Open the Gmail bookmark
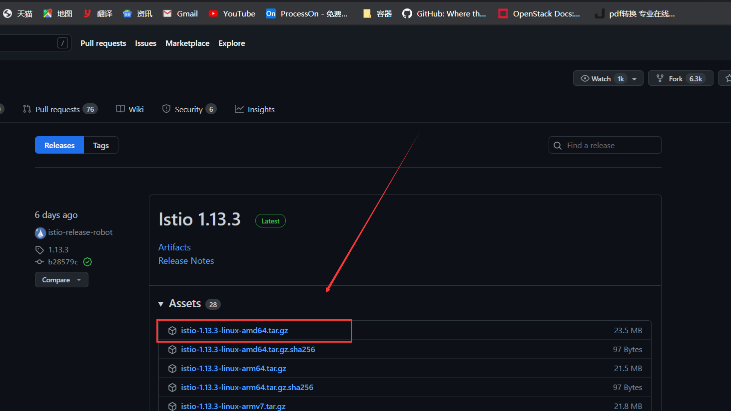Viewport: 731px width, 411px height. pos(180,13)
